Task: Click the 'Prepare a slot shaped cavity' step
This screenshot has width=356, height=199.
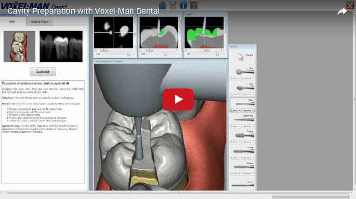Action: click(25, 115)
